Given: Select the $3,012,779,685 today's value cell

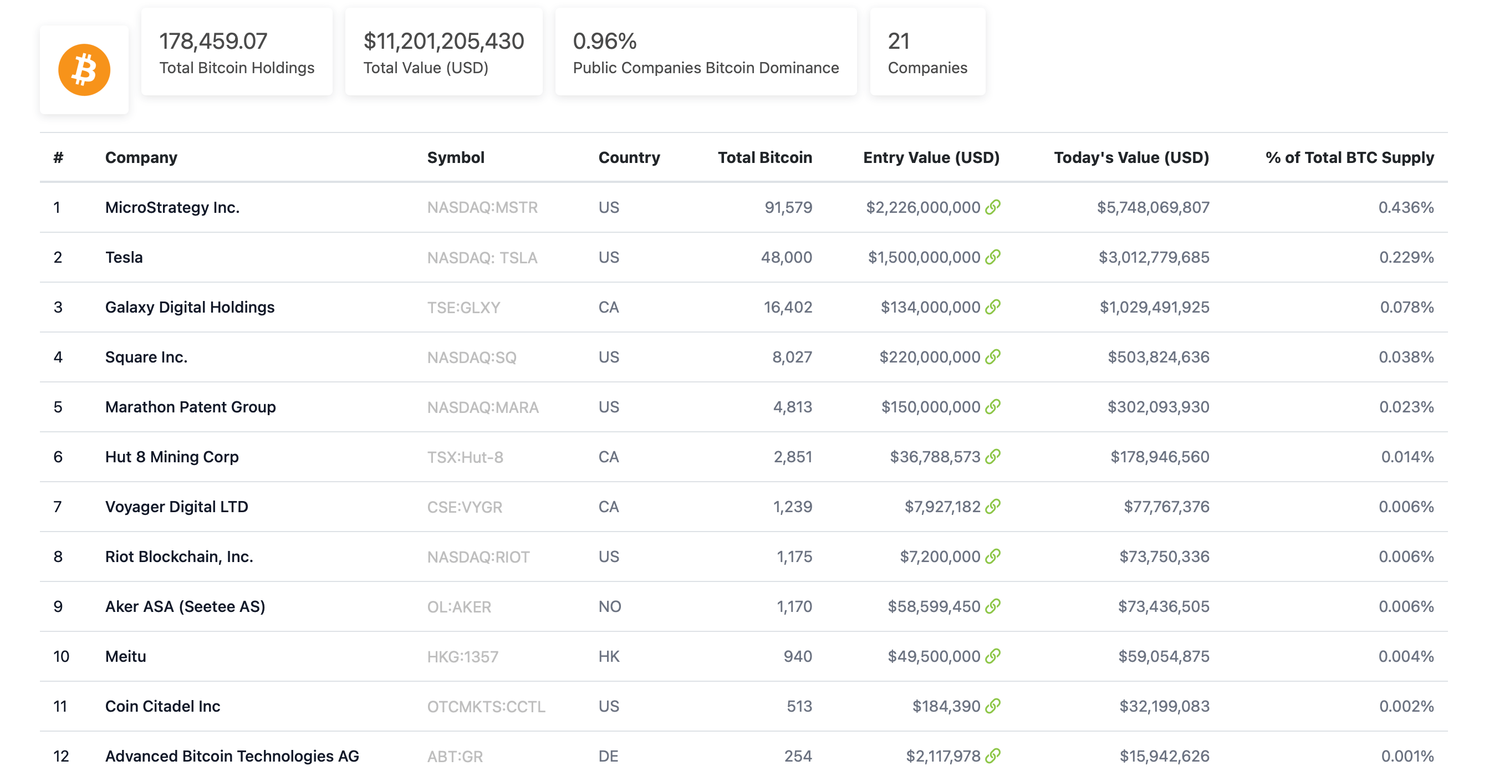Looking at the screenshot, I should point(1154,257).
